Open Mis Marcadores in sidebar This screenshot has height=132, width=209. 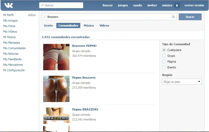pos(13,65)
